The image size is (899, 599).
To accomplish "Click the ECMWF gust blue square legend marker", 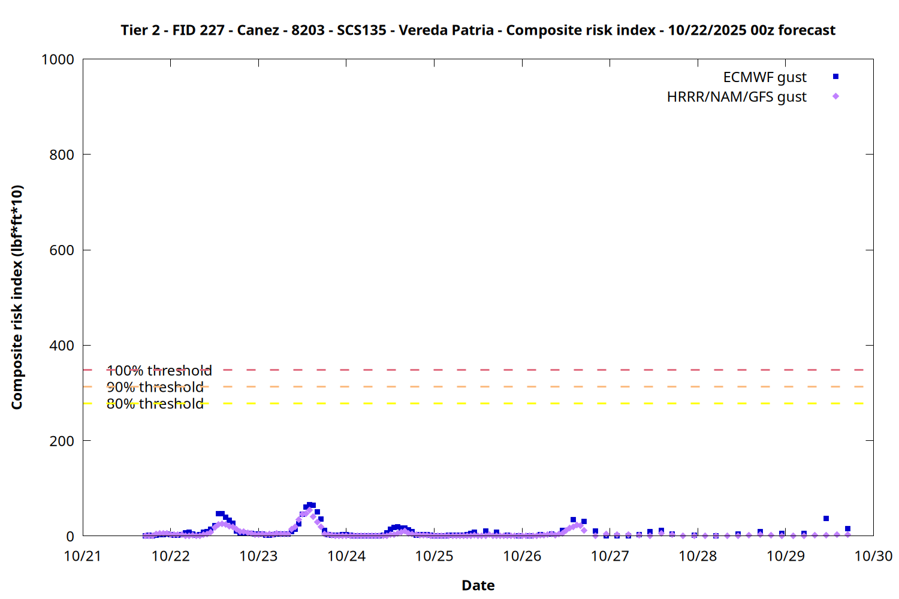I will click(x=835, y=77).
